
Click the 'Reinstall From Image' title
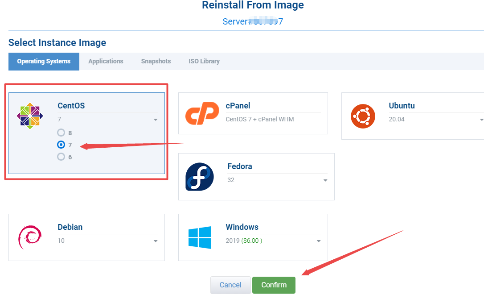(x=253, y=5)
